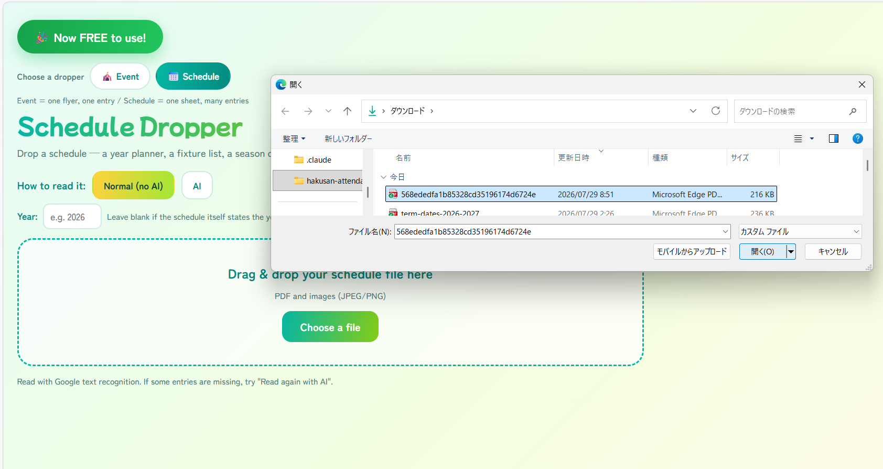This screenshot has width=883, height=469.
Task: Open the カスタム ファイル type dropdown
Action: tap(800, 231)
